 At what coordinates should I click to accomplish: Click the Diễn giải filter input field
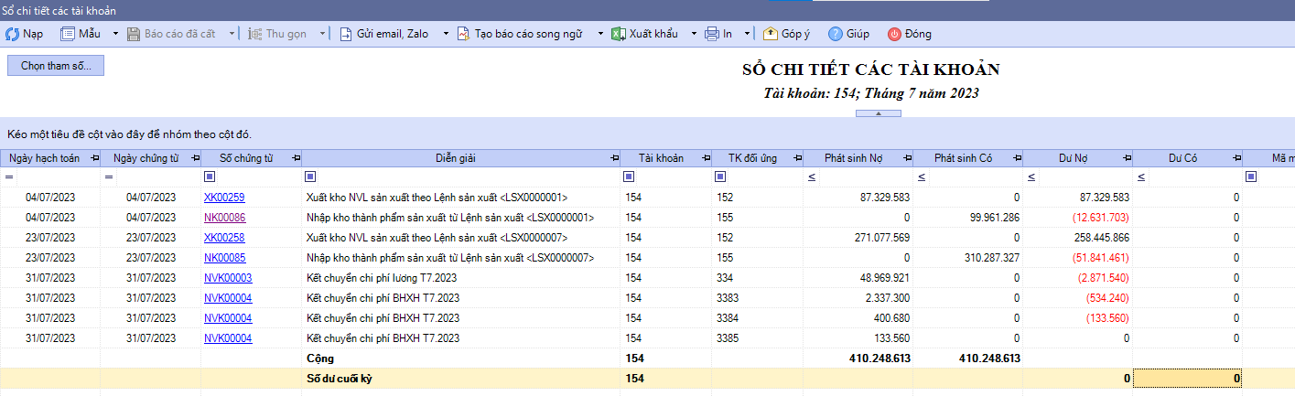(x=467, y=177)
